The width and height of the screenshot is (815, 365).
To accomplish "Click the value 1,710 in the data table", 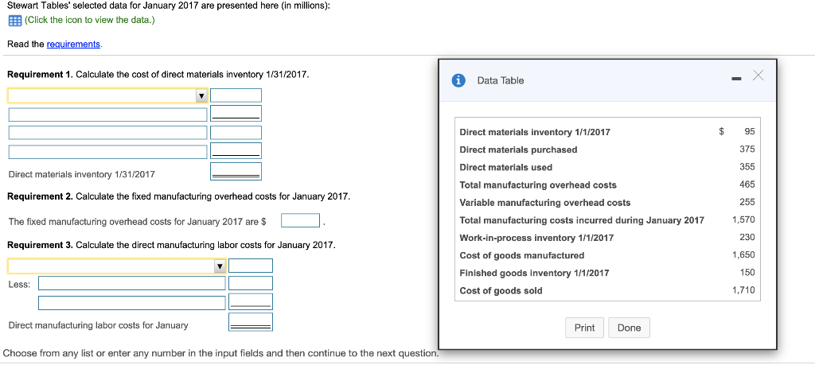I will tap(743, 290).
